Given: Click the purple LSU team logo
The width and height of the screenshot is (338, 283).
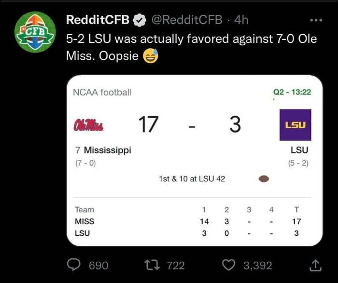Looking at the screenshot, I should pos(295,125).
